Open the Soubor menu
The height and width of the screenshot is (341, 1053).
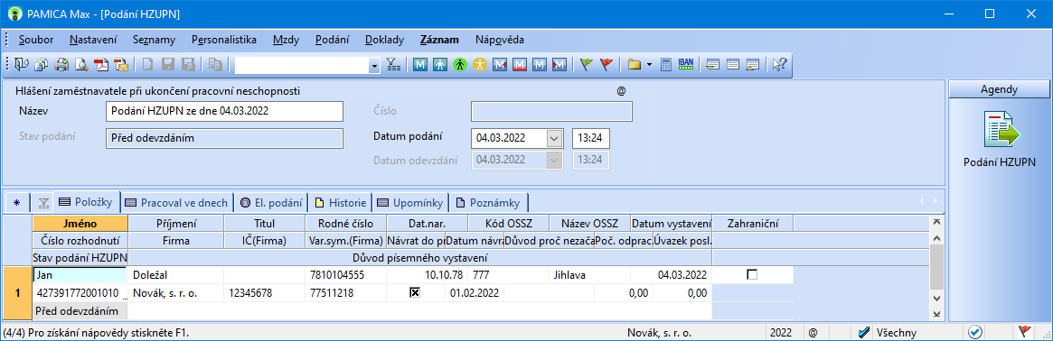(36, 40)
